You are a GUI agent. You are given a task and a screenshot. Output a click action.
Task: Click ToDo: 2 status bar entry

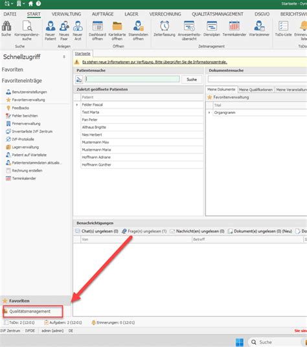coord(19,322)
